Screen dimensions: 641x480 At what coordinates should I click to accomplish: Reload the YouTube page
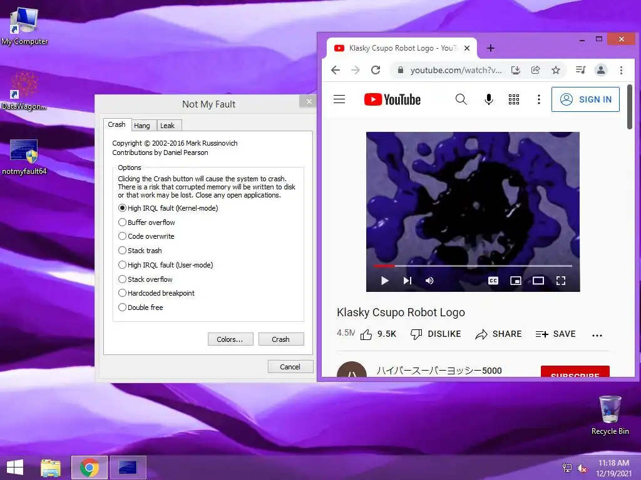(376, 70)
